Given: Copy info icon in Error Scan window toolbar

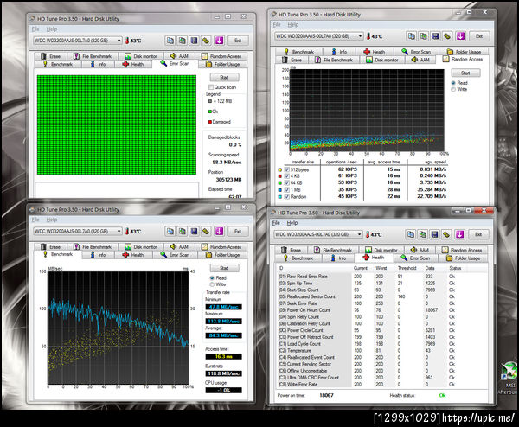Looking at the screenshot, I should coord(170,41).
